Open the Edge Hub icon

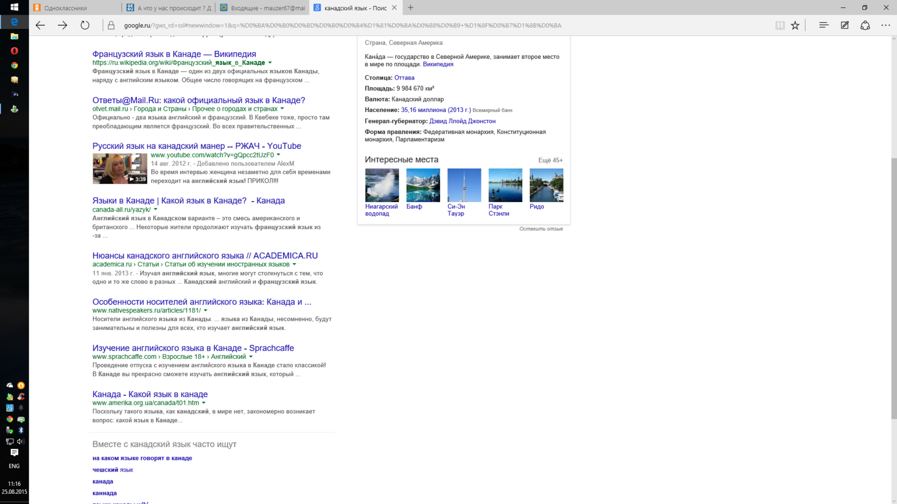824,25
